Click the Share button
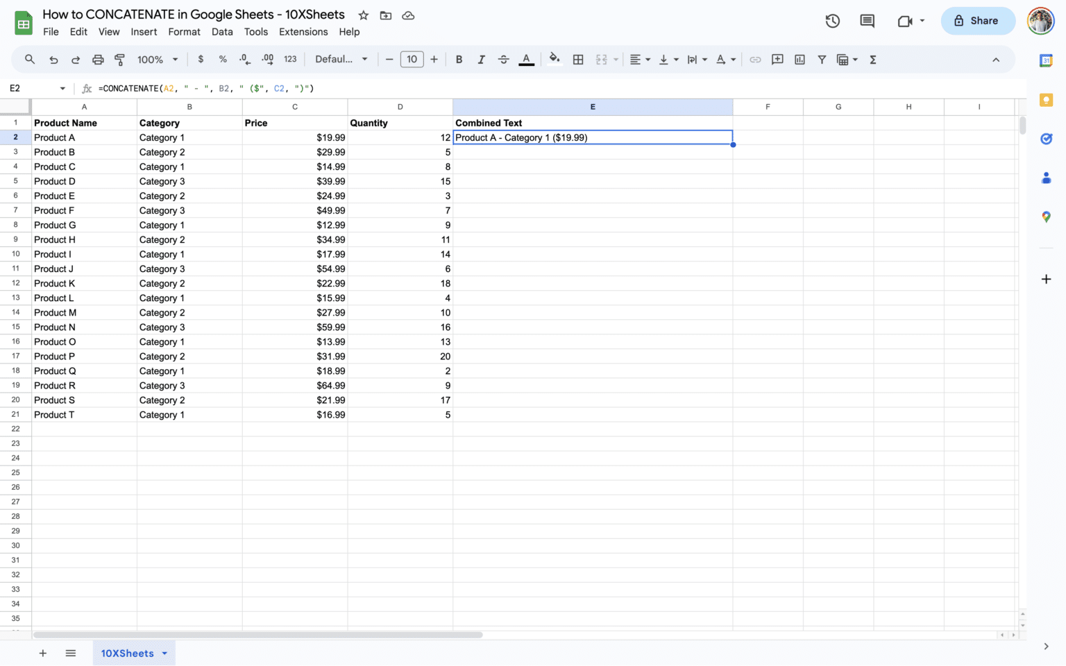Image resolution: width=1066 pixels, height=666 pixels. point(978,21)
